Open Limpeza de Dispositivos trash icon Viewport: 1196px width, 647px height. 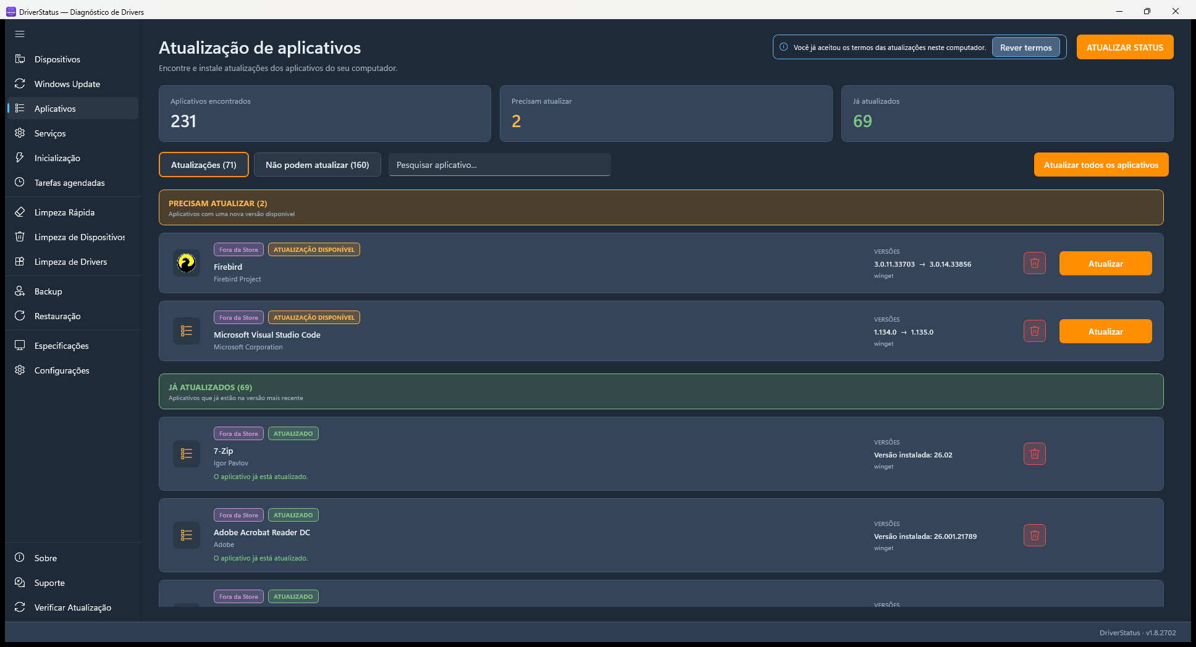20,237
